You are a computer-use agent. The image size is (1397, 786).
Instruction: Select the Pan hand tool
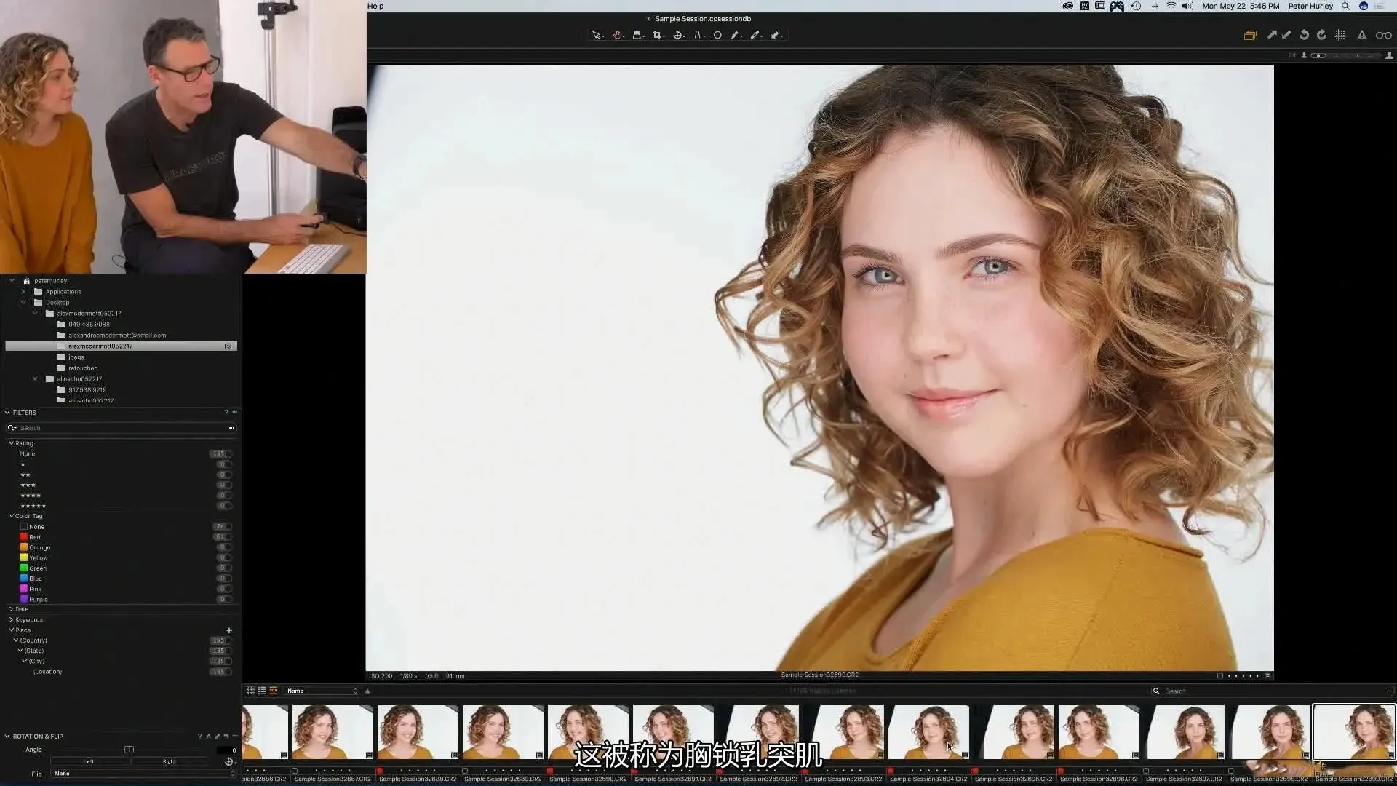click(617, 35)
